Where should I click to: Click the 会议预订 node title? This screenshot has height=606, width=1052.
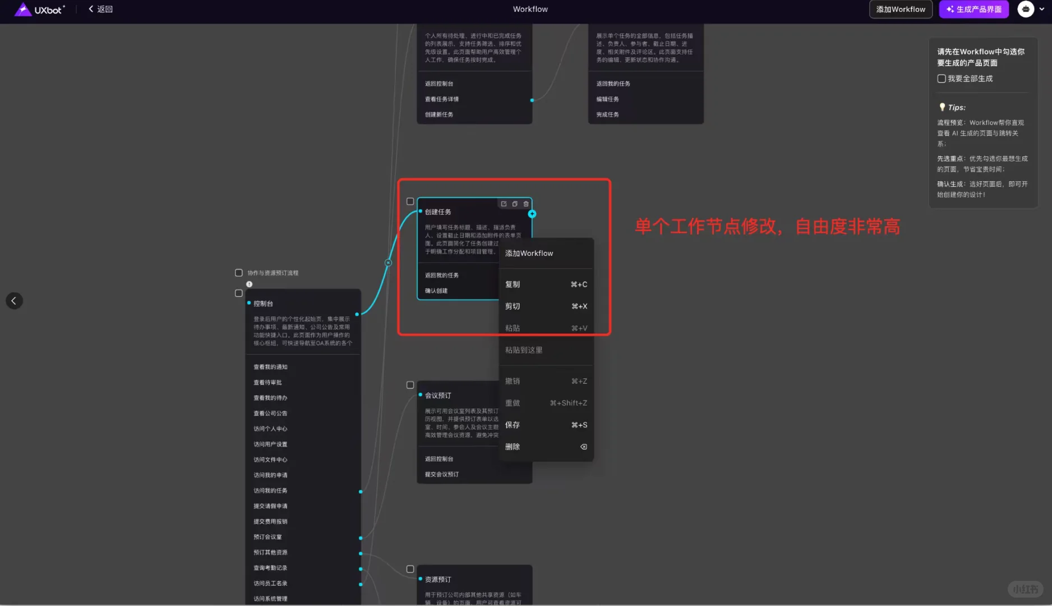click(x=438, y=396)
